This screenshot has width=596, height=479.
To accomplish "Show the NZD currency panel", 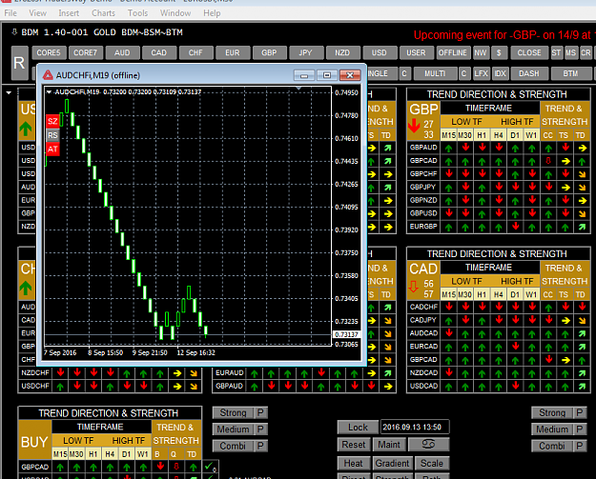I will 342,52.
